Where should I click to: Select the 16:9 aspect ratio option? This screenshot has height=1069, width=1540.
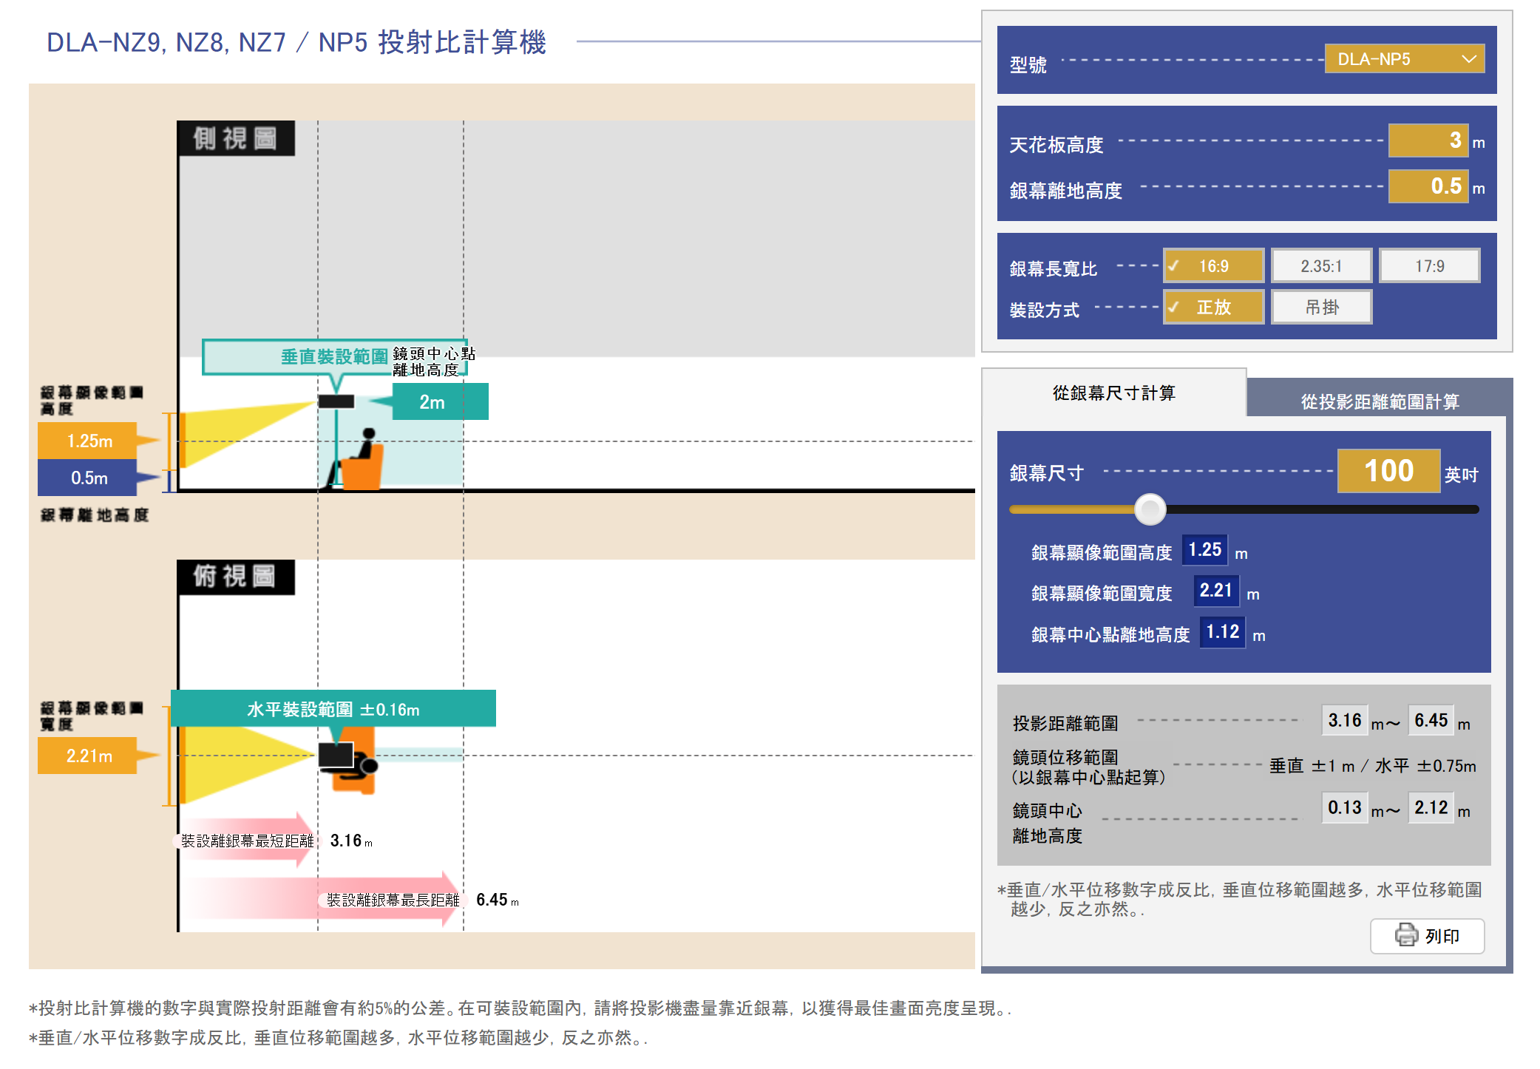tap(1213, 266)
